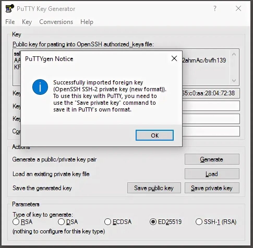Click the key comment input field
Image resolution: width=253 pixels, height=248 pixels.
(211, 106)
